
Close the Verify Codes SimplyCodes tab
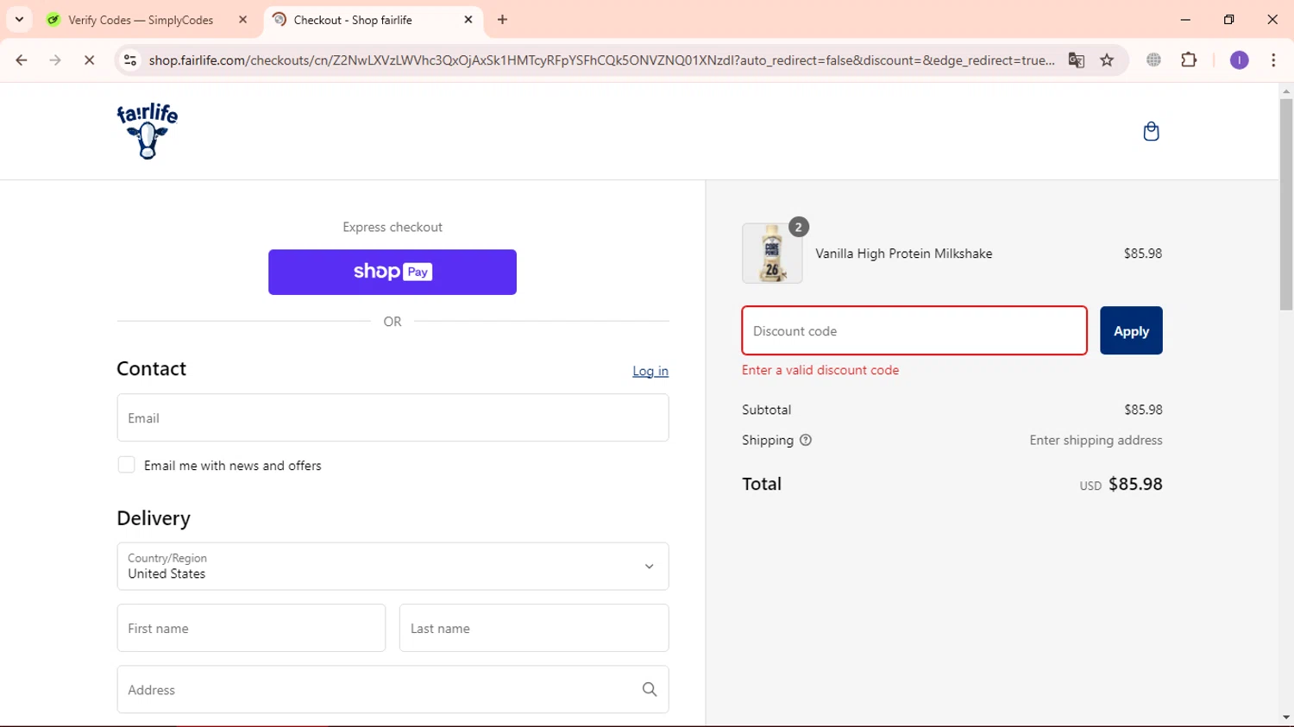click(242, 20)
